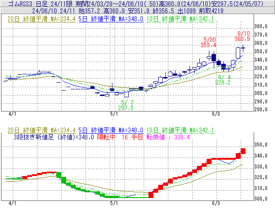The image size is (275, 209).
Task: Click the 高360.9(24/06/10) header value
Action: pos(184,4)
